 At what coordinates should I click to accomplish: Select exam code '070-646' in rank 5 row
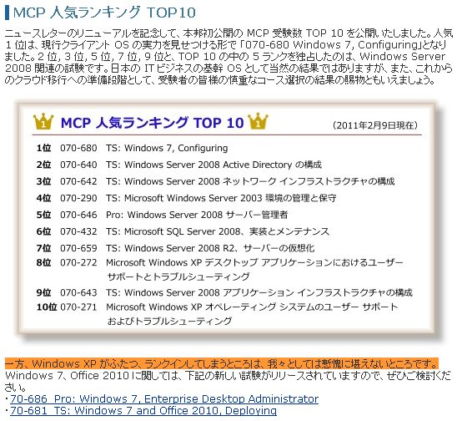(x=78, y=215)
